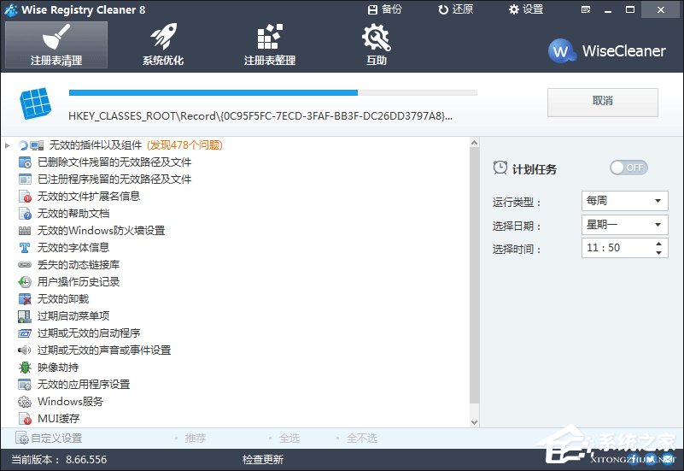The width and height of the screenshot is (684, 471).
Task: Select 丢失的动态链接库 row text
Action: 79,265
